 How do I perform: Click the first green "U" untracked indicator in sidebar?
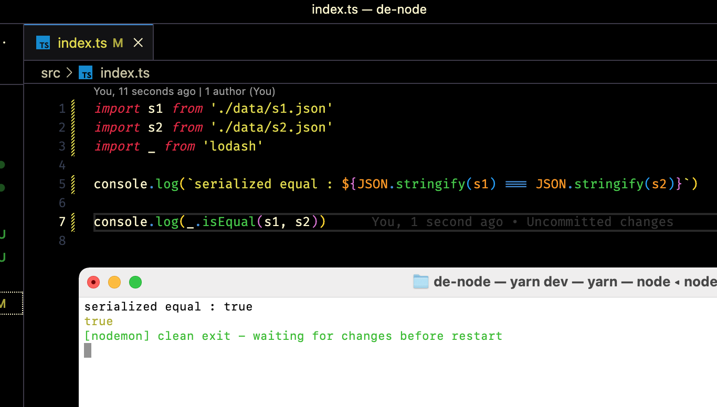(3, 235)
